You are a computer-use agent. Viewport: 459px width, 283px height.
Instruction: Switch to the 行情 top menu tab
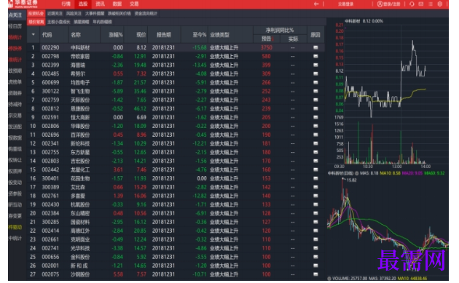66,4
